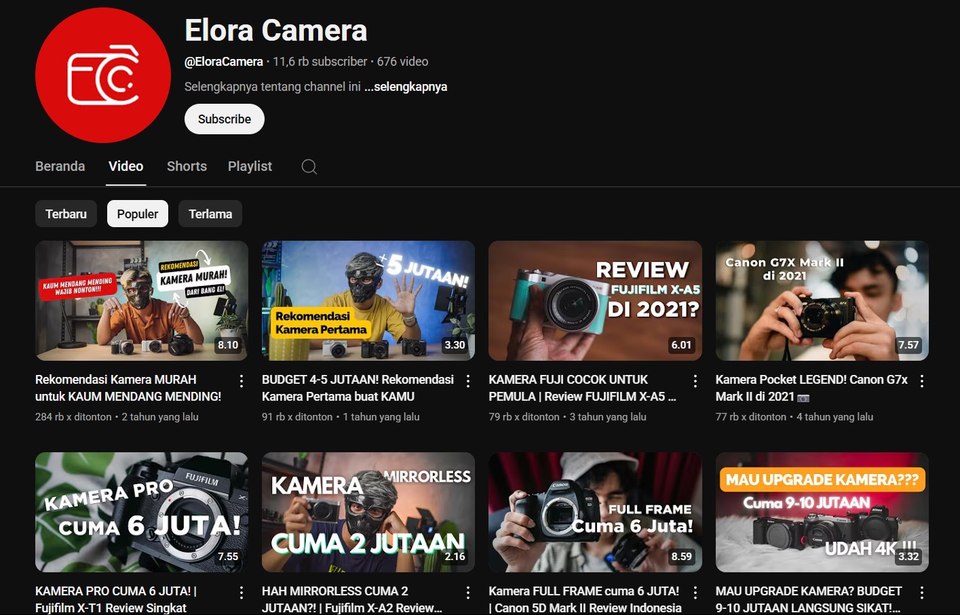Open Kamera Pro Cuma 6 Juta thumbnail

click(x=142, y=512)
